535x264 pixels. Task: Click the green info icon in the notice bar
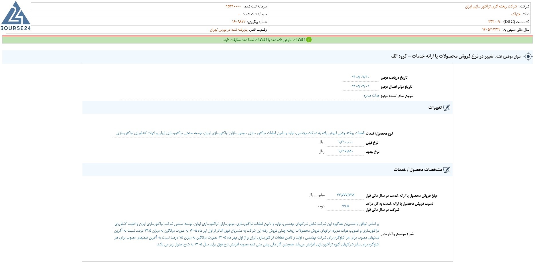[309, 40]
